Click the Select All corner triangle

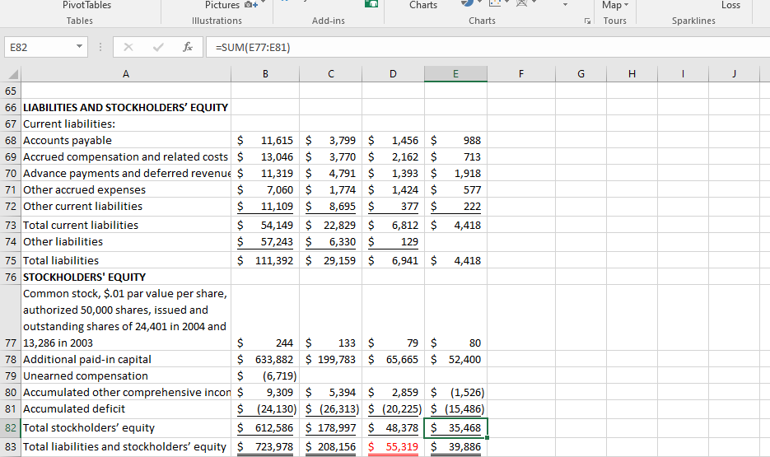coord(13,74)
